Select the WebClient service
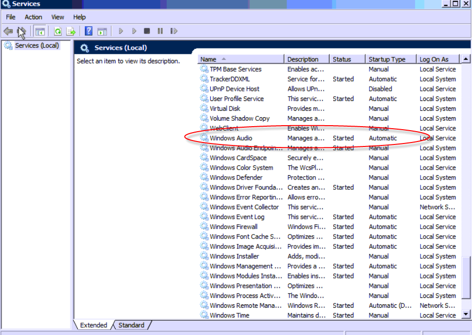472x335 pixels. (329, 128)
